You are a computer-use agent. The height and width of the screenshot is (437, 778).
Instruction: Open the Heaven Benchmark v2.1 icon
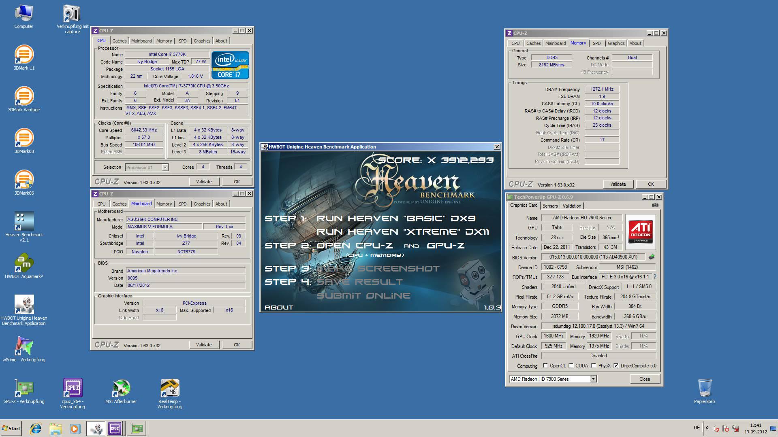[24, 227]
